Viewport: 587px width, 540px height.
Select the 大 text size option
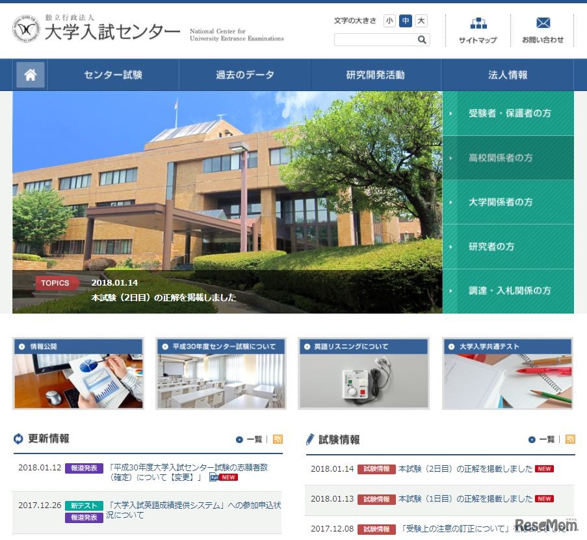coord(421,20)
